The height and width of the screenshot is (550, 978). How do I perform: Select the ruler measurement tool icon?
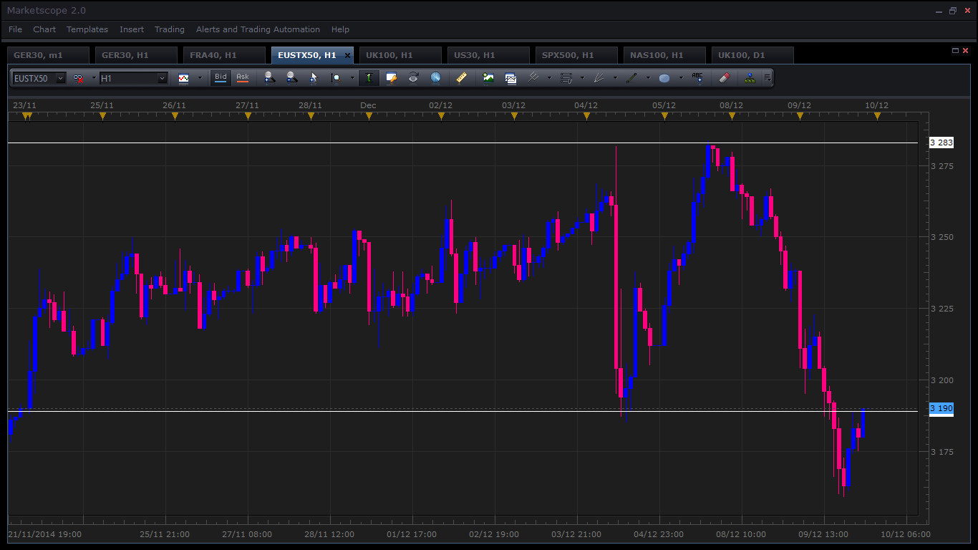[462, 77]
